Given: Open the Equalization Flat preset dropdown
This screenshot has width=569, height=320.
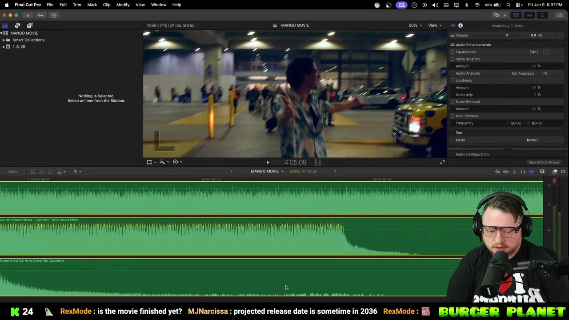Looking at the screenshot, I should coord(534,52).
